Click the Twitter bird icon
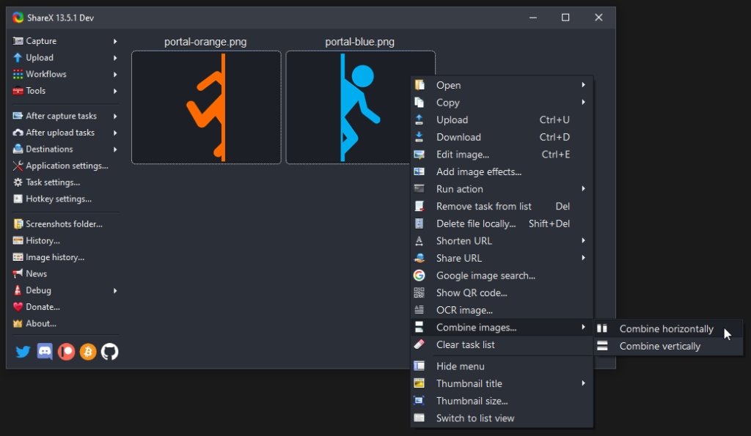This screenshot has width=751, height=436. (x=23, y=352)
